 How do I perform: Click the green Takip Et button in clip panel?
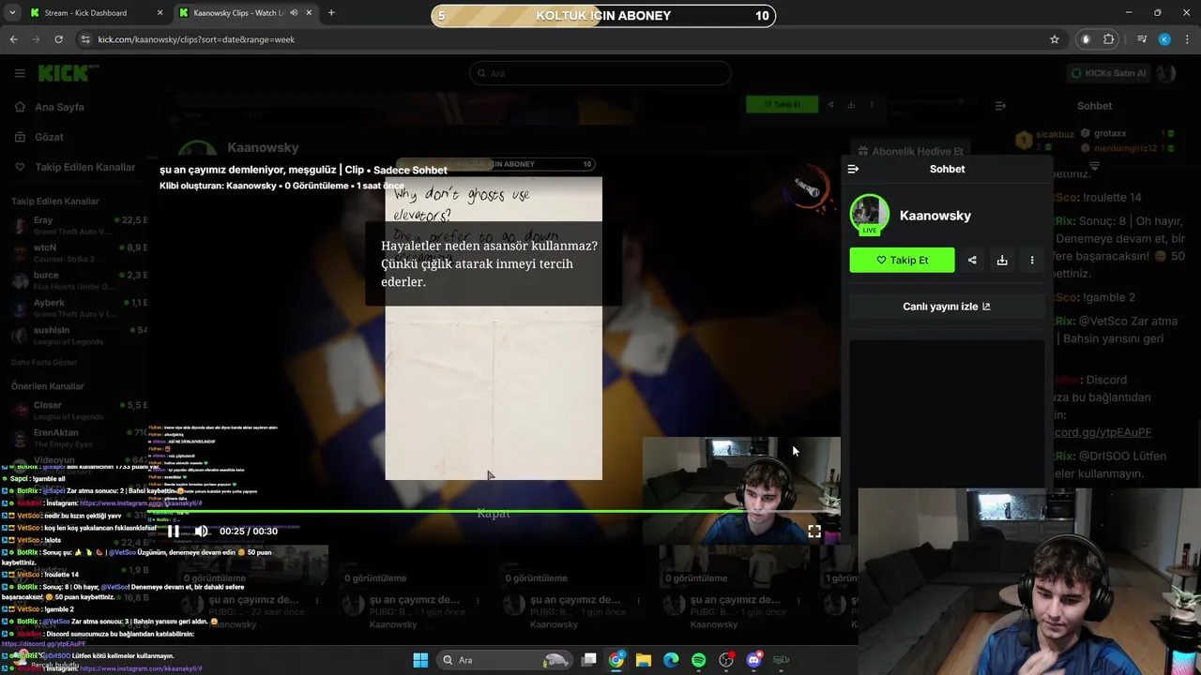[902, 260]
